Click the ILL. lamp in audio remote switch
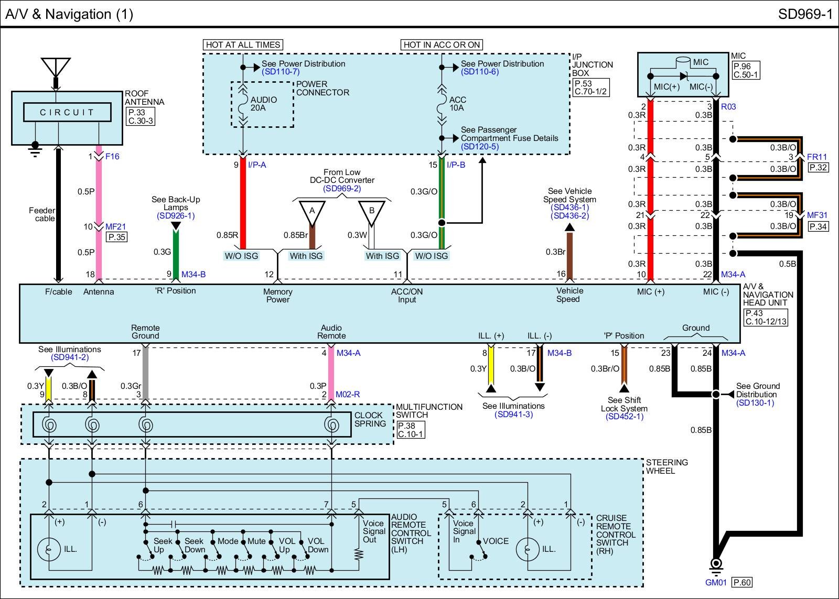 pos(49,549)
